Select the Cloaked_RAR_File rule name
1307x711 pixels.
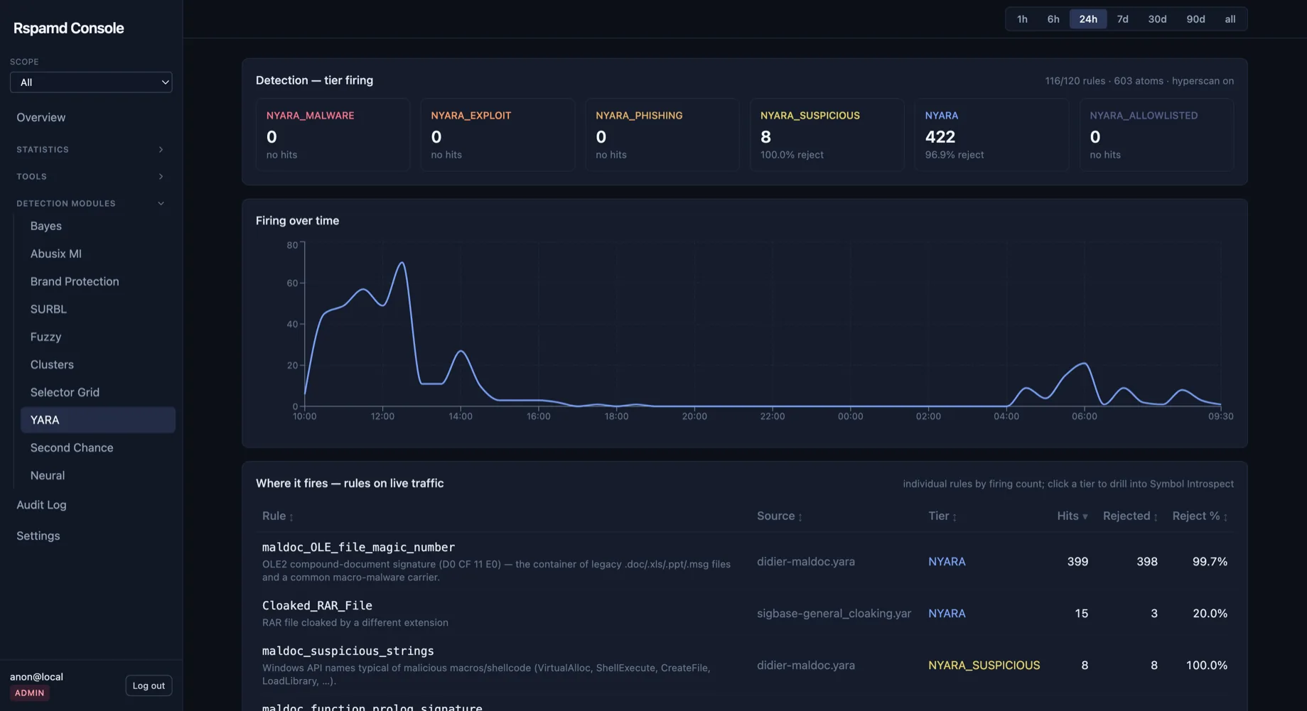317,606
